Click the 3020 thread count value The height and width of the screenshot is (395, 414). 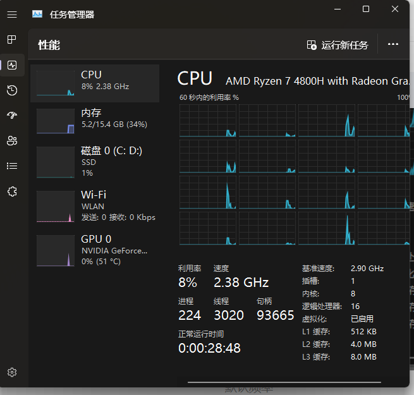229,315
